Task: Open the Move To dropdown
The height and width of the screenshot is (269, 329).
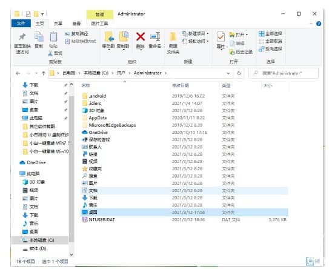Action: click(108, 49)
